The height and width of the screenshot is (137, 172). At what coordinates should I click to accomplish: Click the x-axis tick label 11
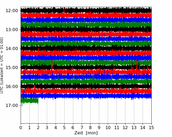(117, 128)
